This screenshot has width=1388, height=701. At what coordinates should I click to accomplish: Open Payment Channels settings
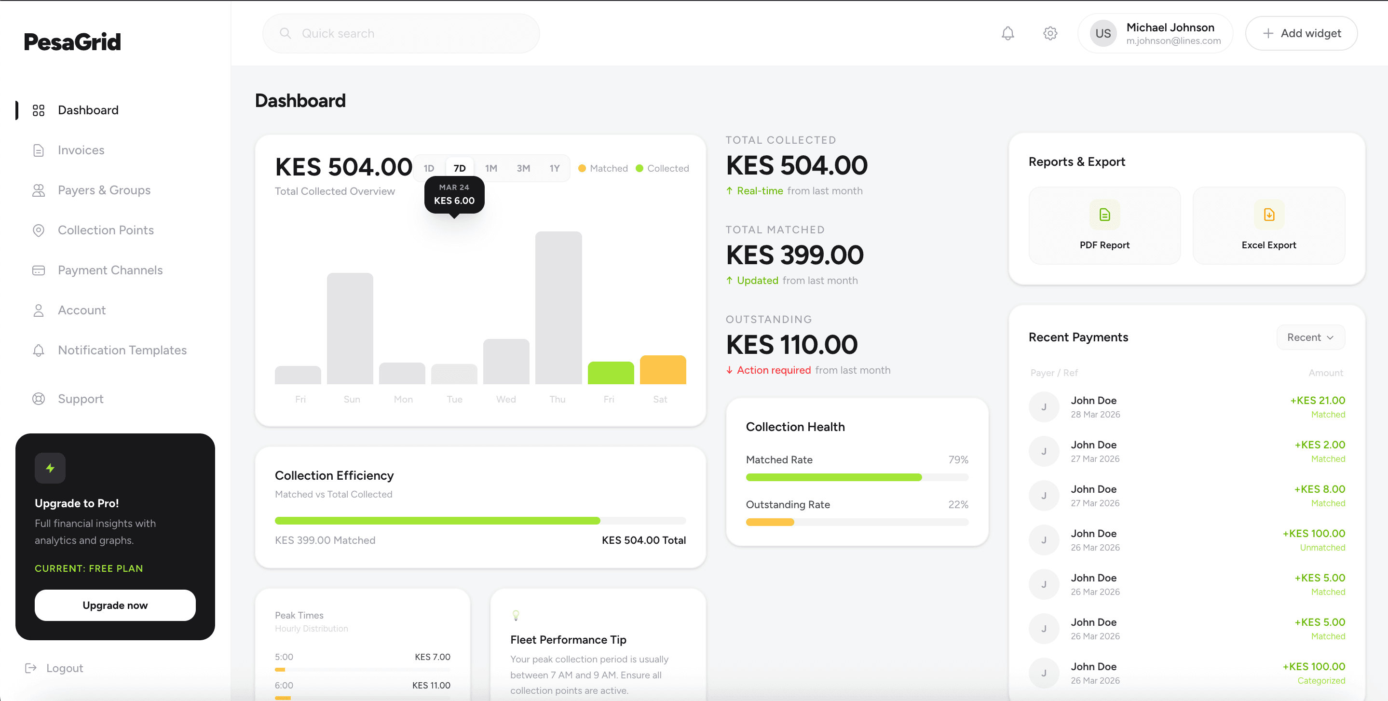coord(110,270)
